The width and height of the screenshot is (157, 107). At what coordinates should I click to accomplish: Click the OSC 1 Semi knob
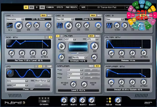coord(28,25)
